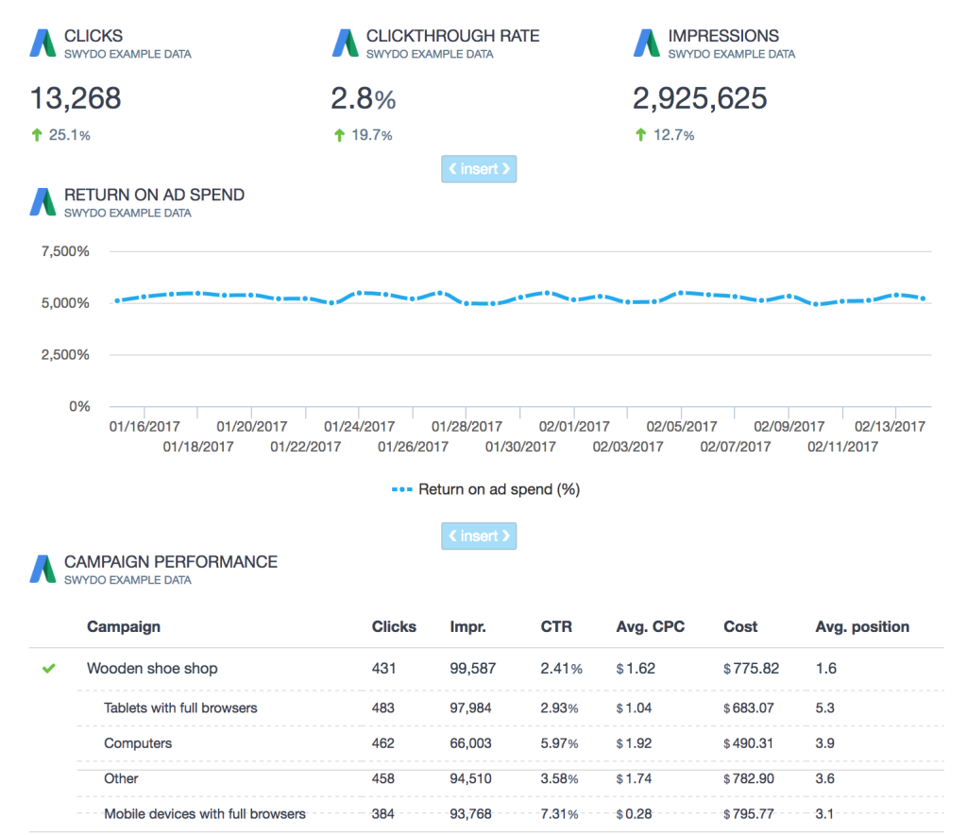This screenshot has width=967, height=835.
Task: Click the green up arrow next to 19.7%
Action: (339, 135)
